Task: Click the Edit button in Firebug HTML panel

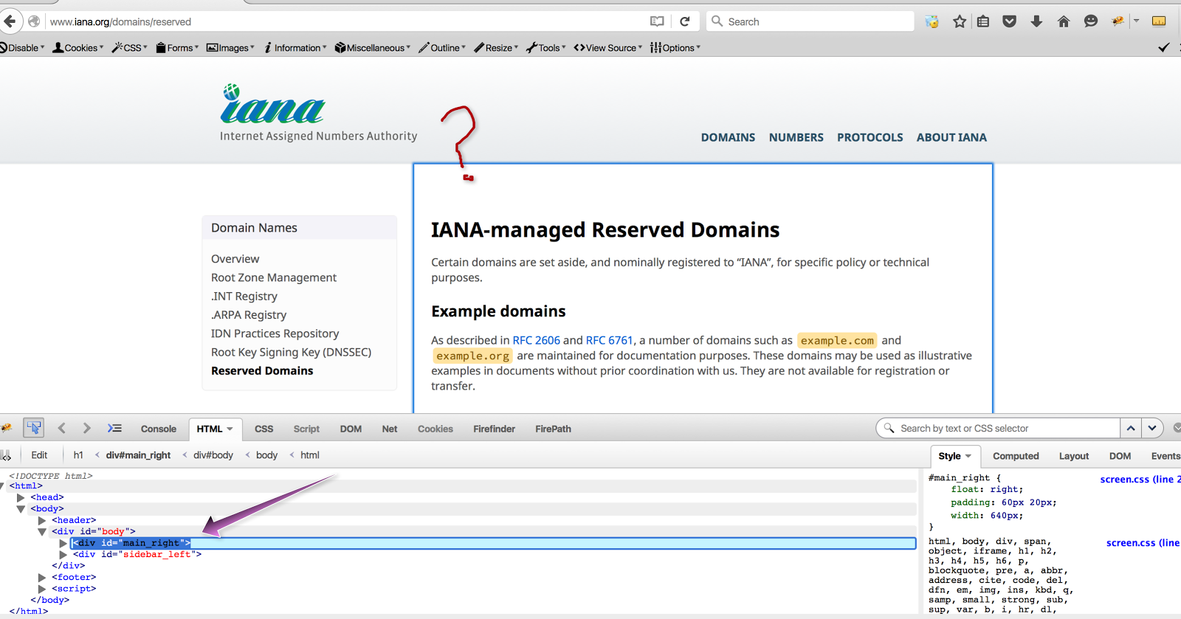Action: (x=39, y=455)
